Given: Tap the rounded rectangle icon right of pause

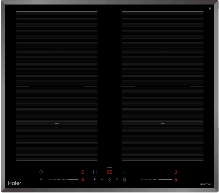Looking at the screenshot, I should click(x=124, y=179).
